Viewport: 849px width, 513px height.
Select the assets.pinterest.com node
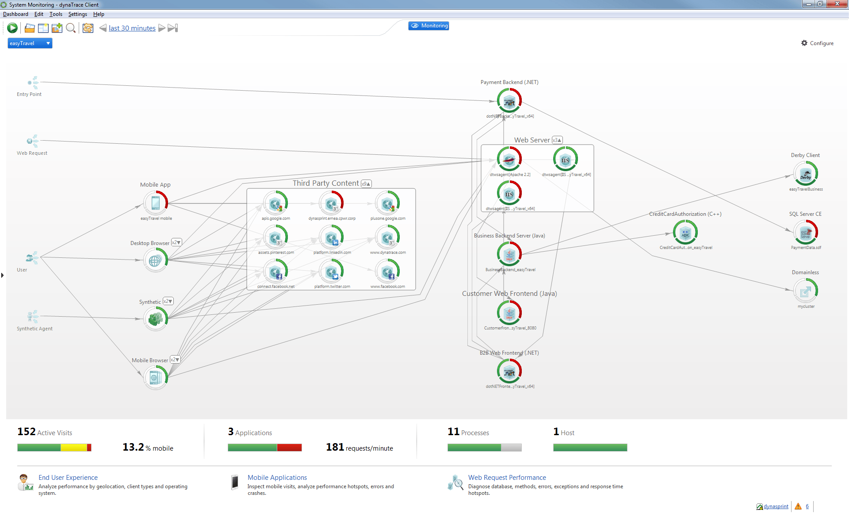coord(275,237)
